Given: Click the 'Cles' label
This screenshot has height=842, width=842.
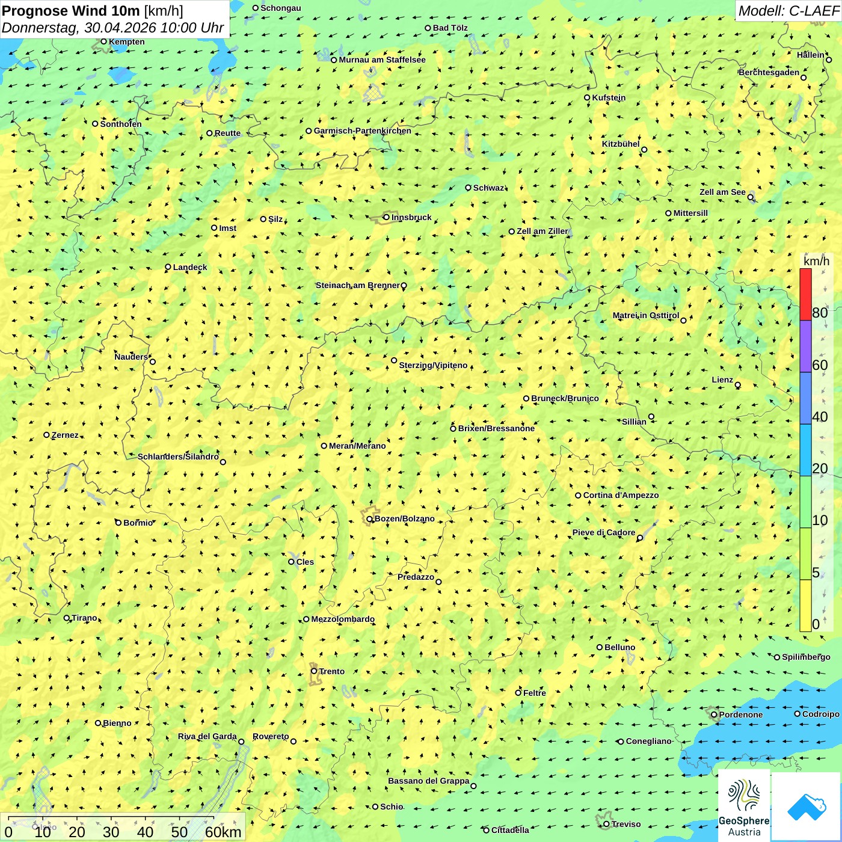Looking at the screenshot, I should [305, 562].
